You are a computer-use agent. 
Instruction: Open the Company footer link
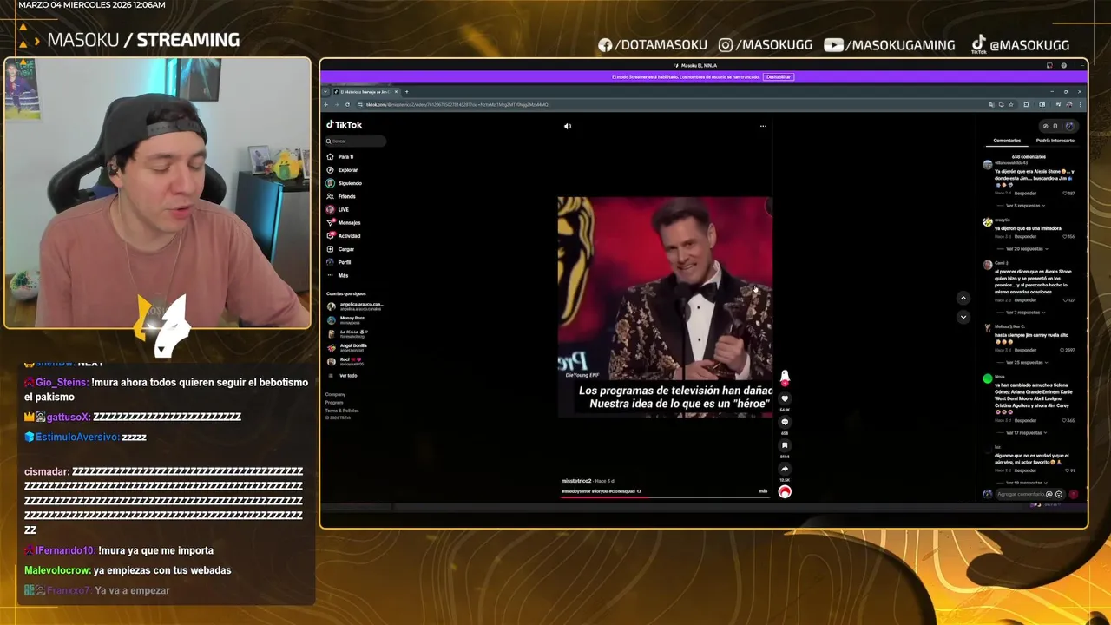pos(335,395)
